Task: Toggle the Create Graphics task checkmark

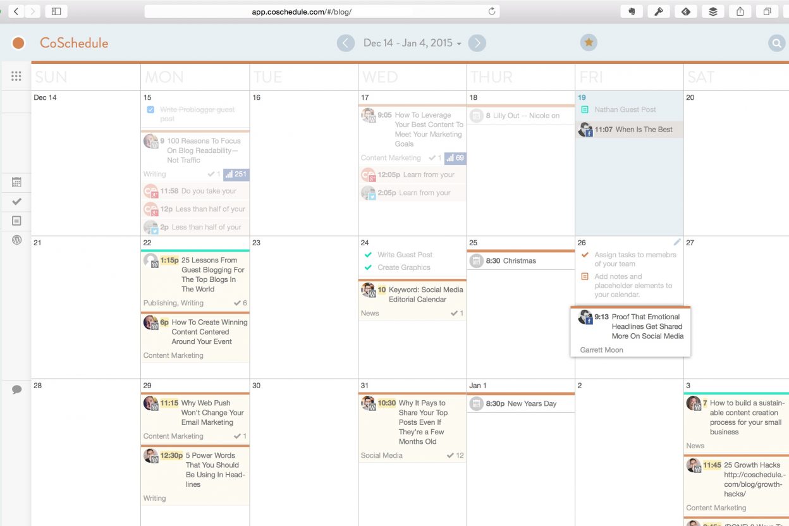Action: (368, 267)
